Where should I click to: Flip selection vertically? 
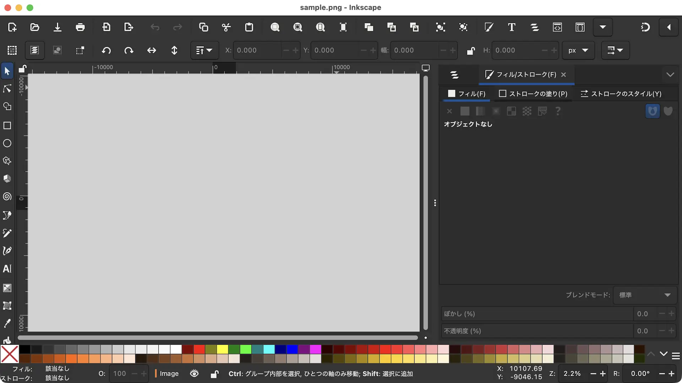tap(174, 50)
